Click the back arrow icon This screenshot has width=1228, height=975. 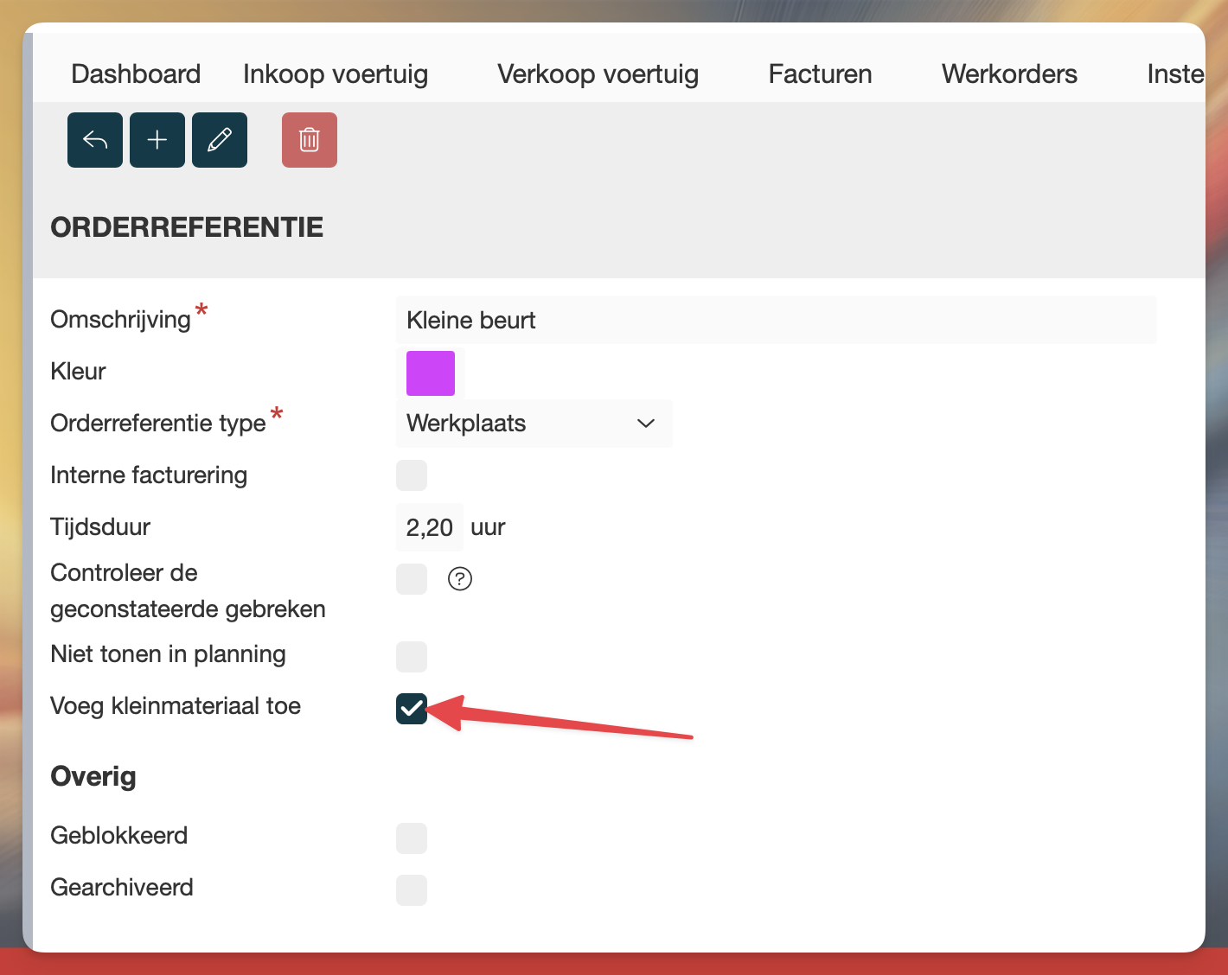[x=95, y=140]
